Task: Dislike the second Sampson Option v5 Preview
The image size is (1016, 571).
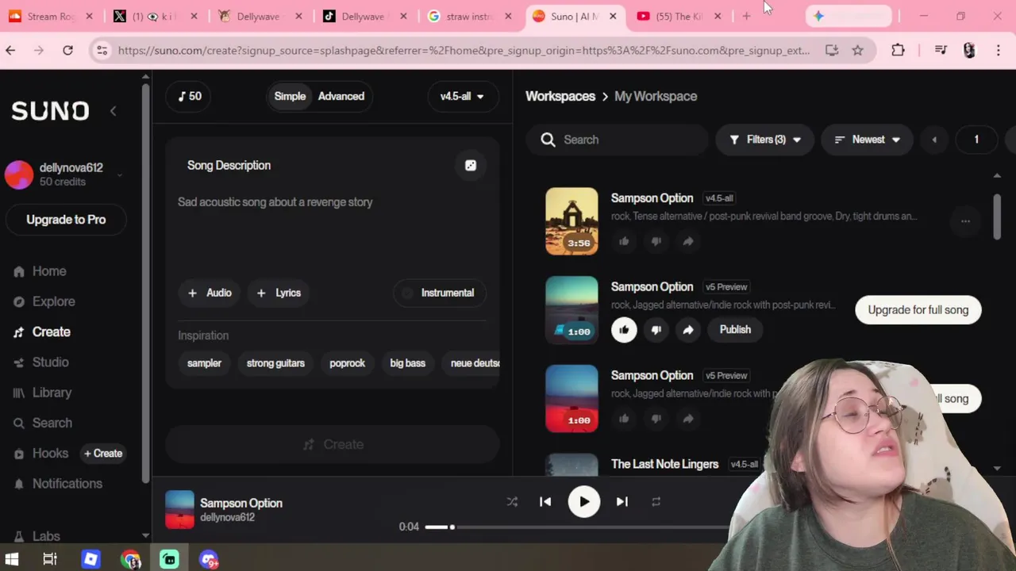Action: [x=656, y=330]
